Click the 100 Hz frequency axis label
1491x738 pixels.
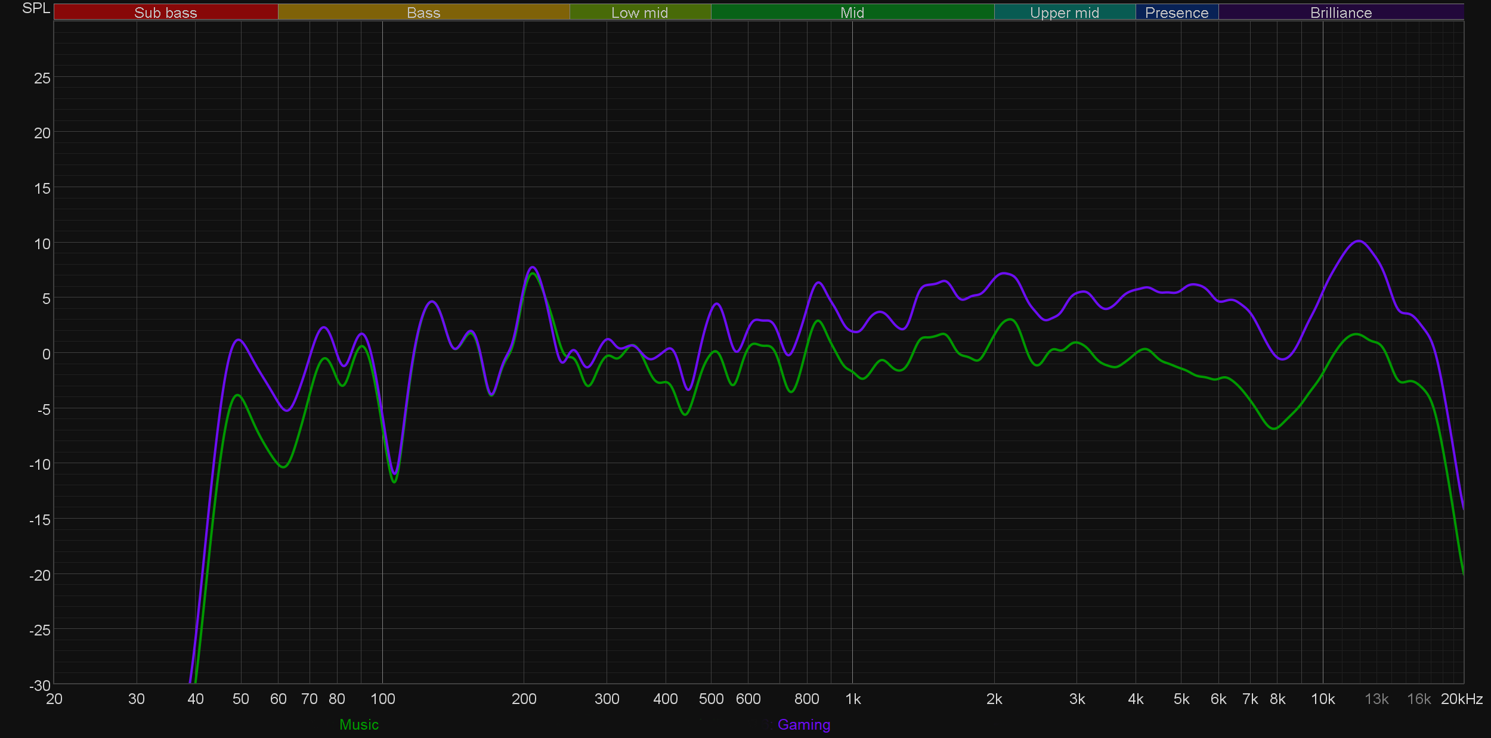click(x=382, y=699)
